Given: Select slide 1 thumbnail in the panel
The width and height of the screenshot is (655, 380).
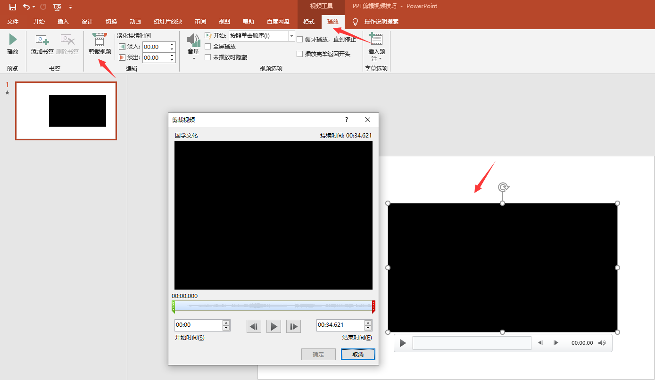Looking at the screenshot, I should [x=66, y=111].
